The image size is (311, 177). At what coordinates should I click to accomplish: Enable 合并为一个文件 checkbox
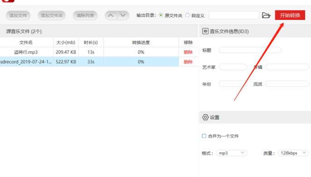tap(204, 136)
